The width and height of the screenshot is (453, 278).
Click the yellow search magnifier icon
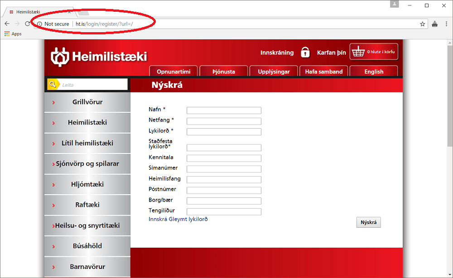click(x=53, y=84)
